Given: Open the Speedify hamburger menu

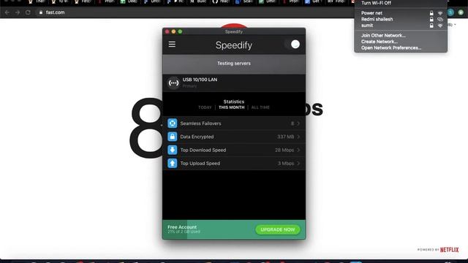Looking at the screenshot, I should coord(172,45).
